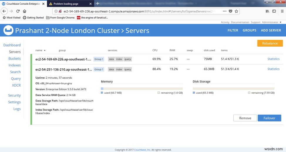Open Buckets in sidebar
Viewport: 286px width, 152px height.
pos(15,58)
